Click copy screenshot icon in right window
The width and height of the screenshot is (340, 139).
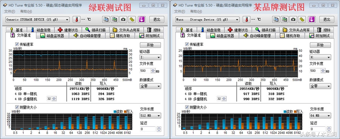[284, 20]
